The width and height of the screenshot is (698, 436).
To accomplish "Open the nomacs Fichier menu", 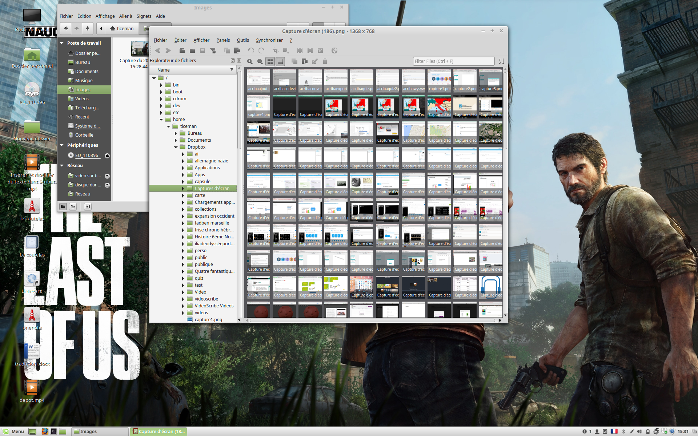I will click(160, 40).
